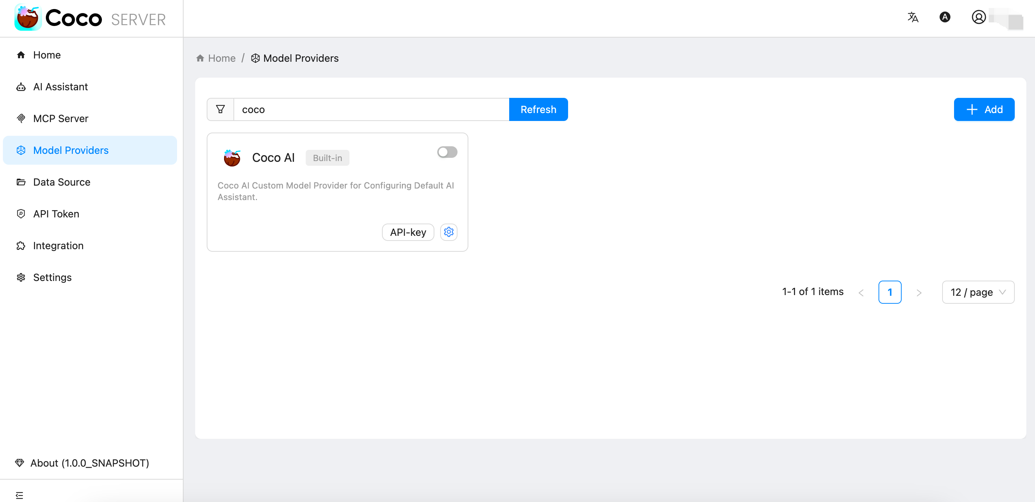Click the next page arrow
The height and width of the screenshot is (502, 1035).
click(x=919, y=293)
